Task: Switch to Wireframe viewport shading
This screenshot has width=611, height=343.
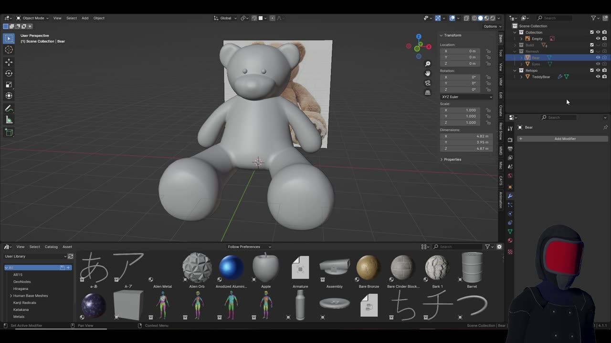Action: pos(474,18)
